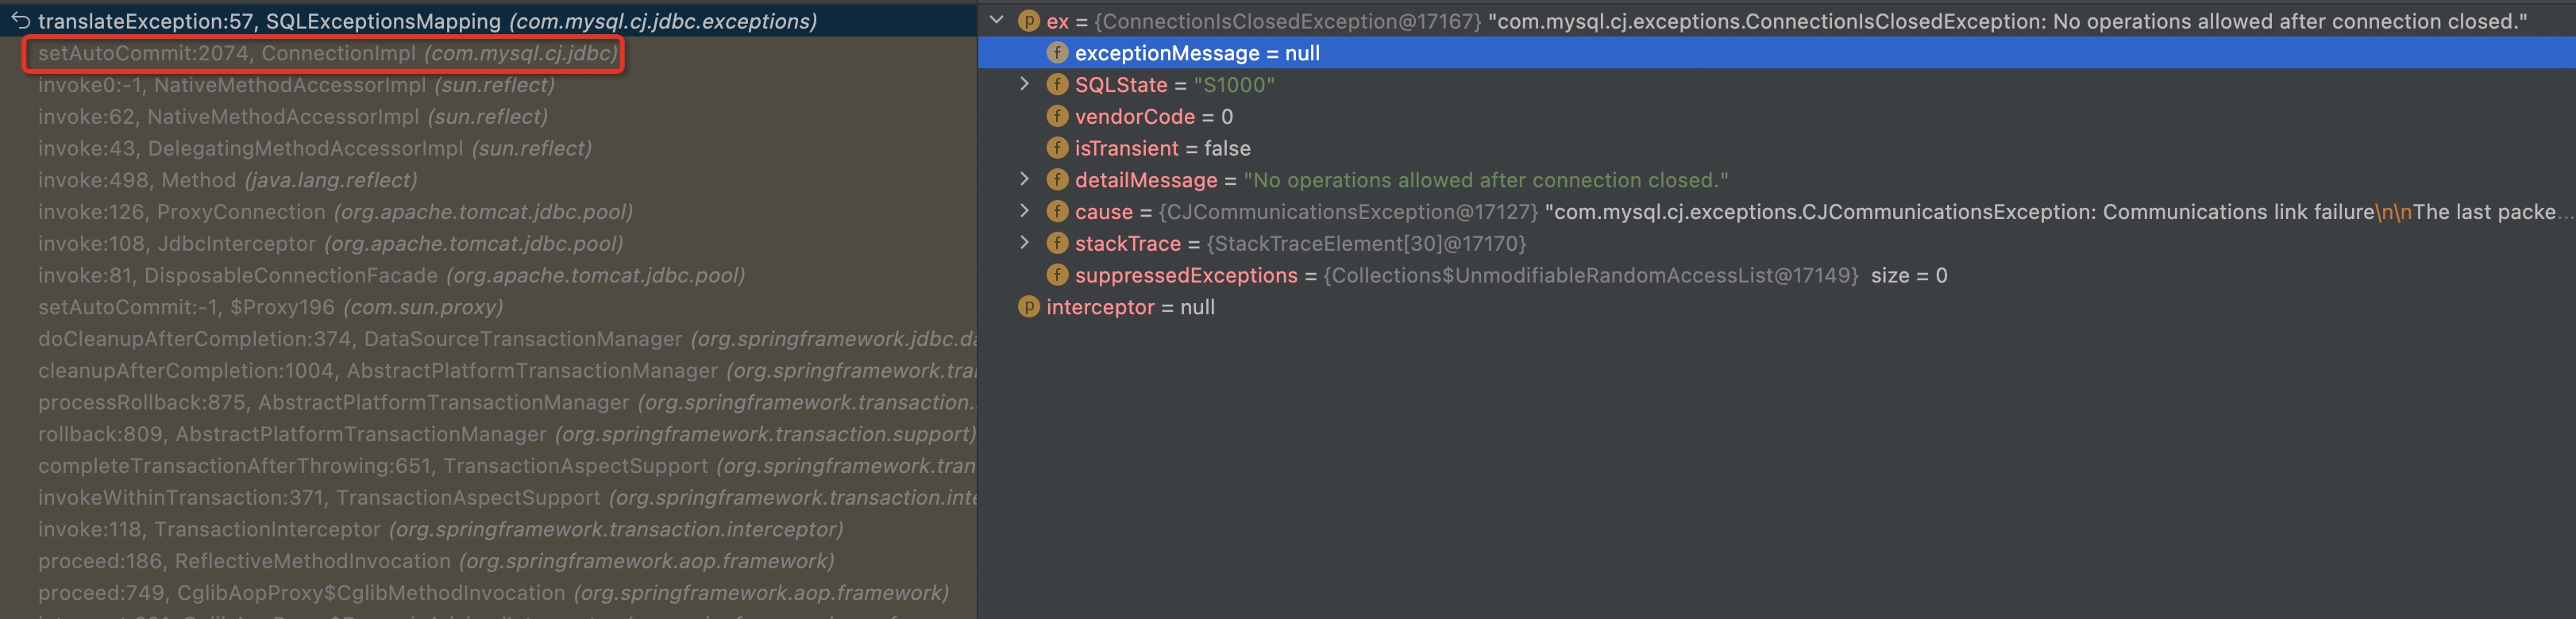Viewport: 2576px width, 619px height.
Task: Expand the stackTrace array node
Action: 1024,243
